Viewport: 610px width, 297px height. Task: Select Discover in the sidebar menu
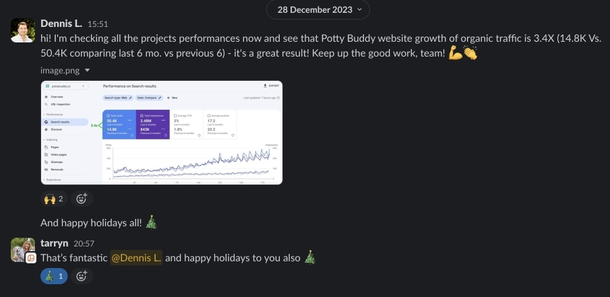pos(57,129)
